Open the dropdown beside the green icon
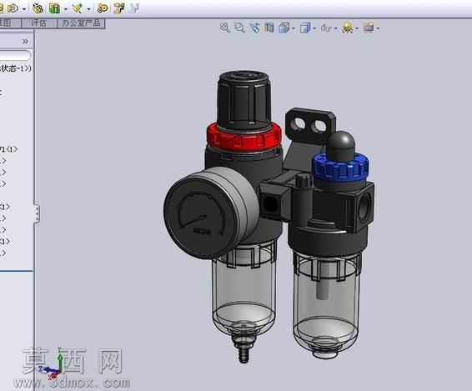Image resolution: width=472 pixels, height=391 pixels. (66, 9)
